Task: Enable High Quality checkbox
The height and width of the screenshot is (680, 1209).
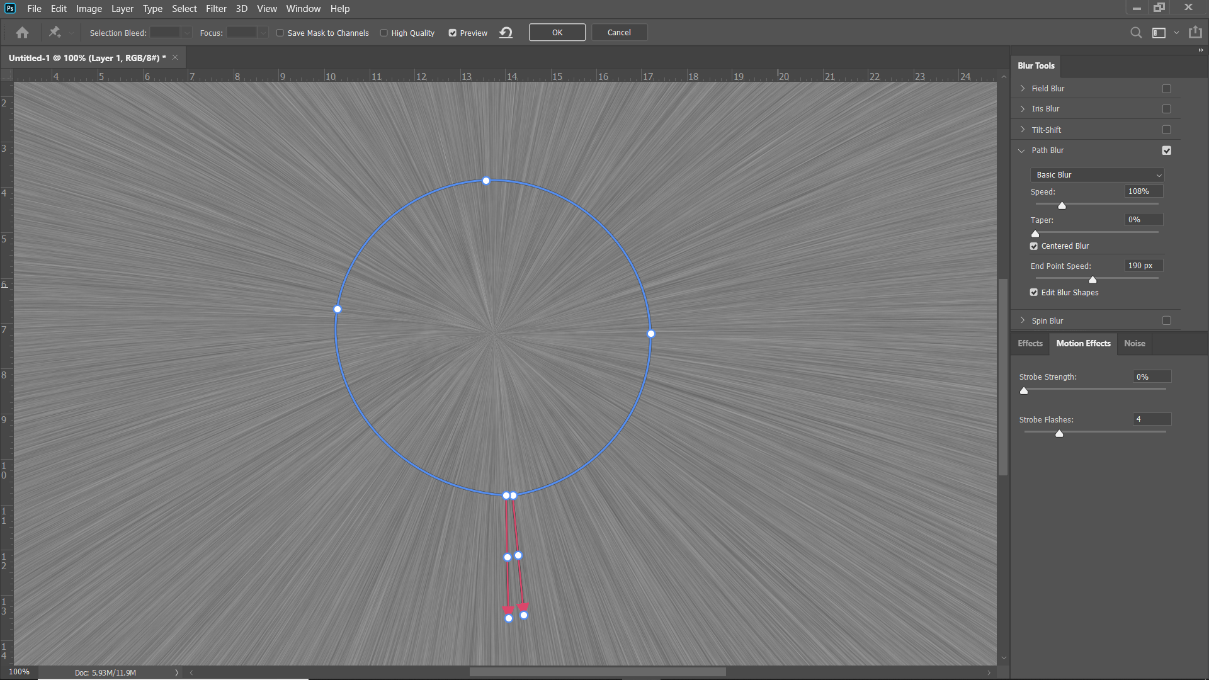Action: pos(383,33)
